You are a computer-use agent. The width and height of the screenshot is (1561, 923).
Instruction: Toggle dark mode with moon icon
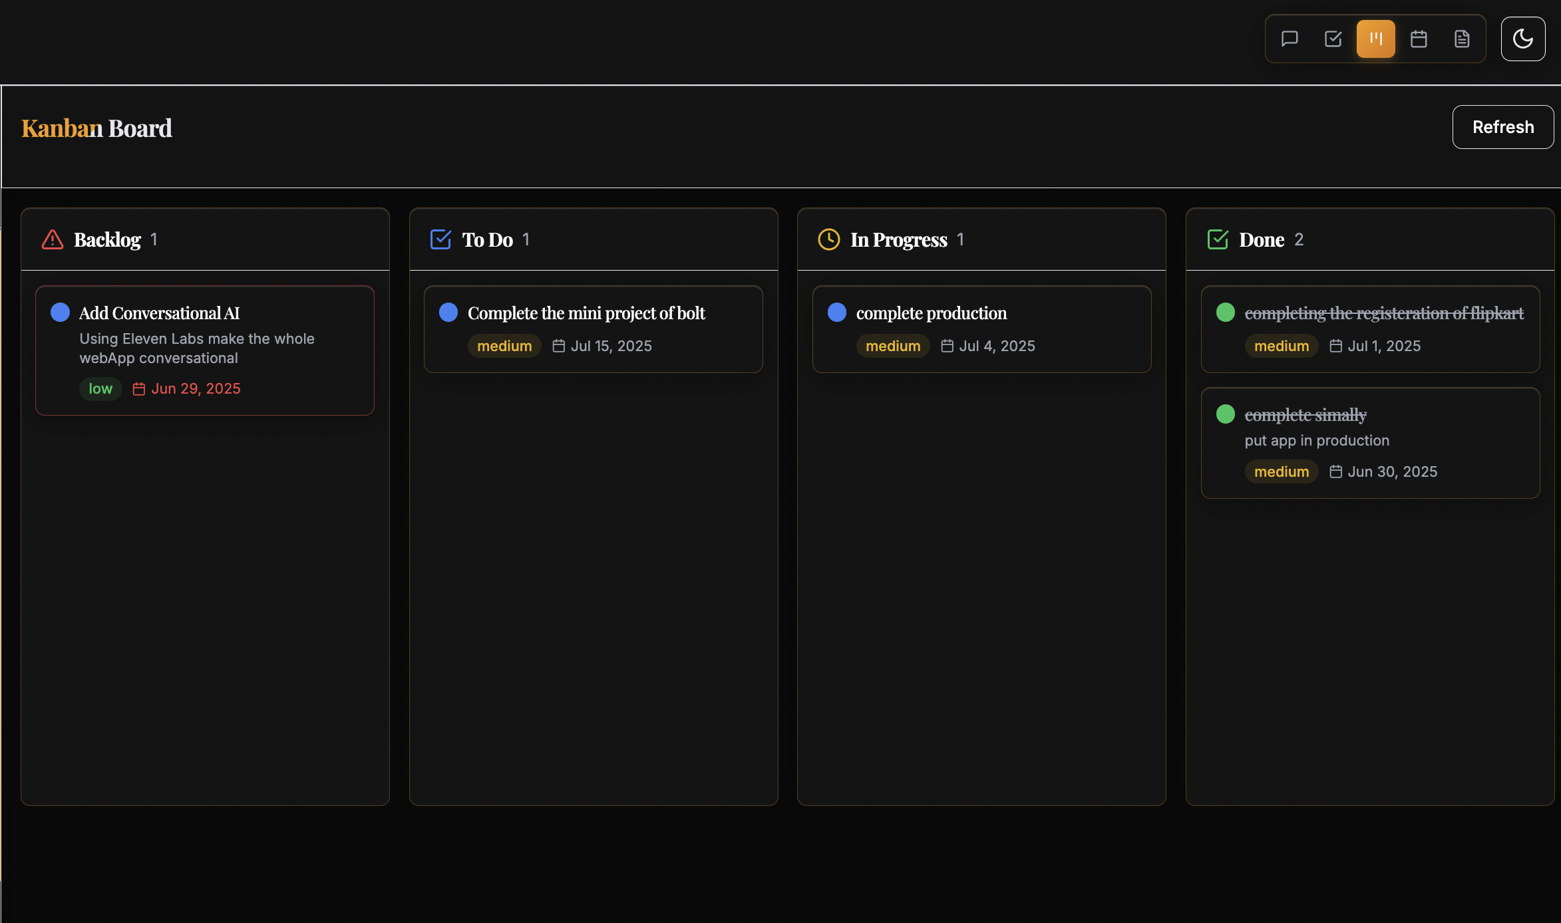click(1523, 39)
